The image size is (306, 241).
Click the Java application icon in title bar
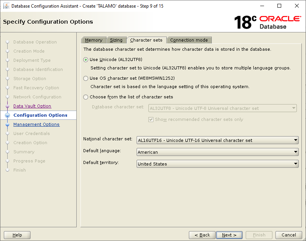click(6, 6)
